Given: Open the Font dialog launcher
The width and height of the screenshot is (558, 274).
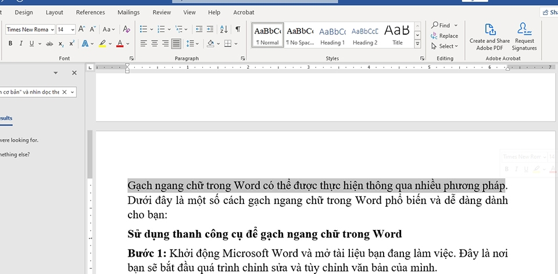Looking at the screenshot, I should (132, 58).
